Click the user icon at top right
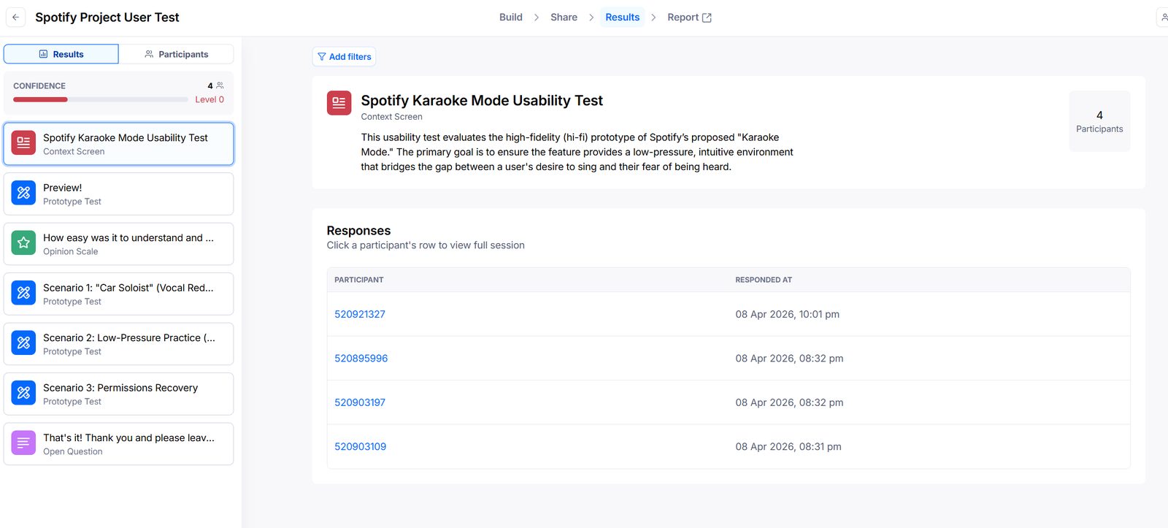Viewport: 1168px width, 528px height. (1164, 17)
